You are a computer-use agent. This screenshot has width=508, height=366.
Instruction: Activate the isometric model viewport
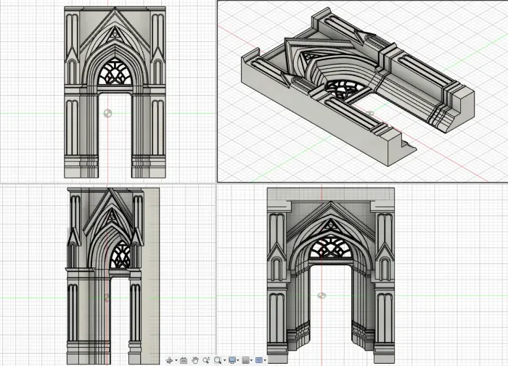coord(363,91)
